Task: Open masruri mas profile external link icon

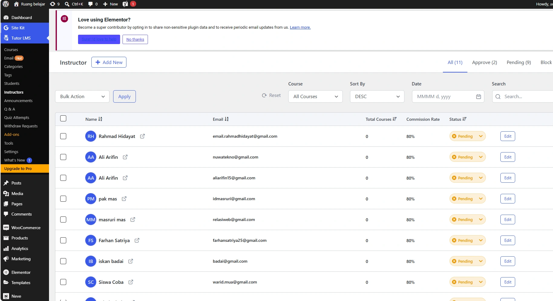Action: coord(133,219)
